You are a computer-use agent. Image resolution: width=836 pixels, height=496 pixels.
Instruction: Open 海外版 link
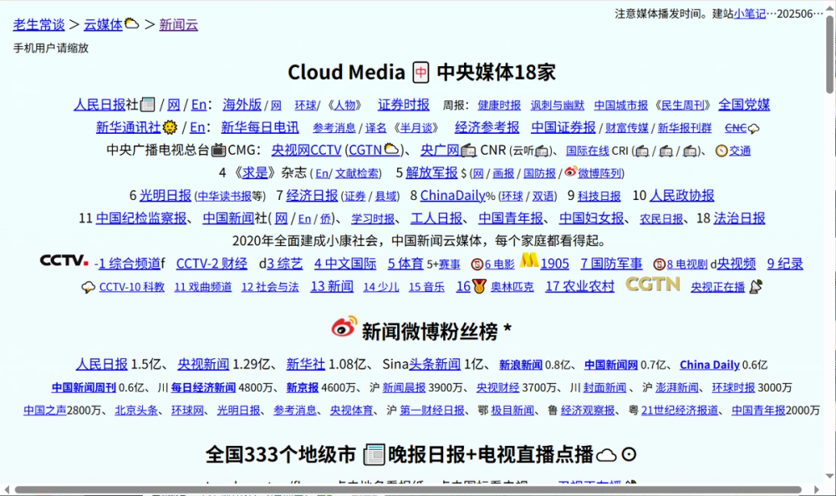242,105
